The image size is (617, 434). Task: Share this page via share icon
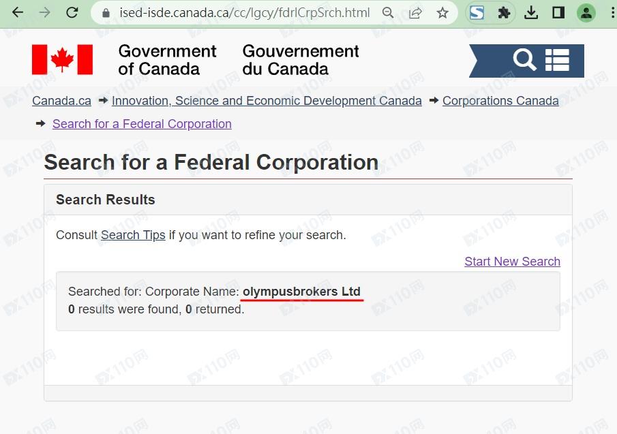pos(415,13)
